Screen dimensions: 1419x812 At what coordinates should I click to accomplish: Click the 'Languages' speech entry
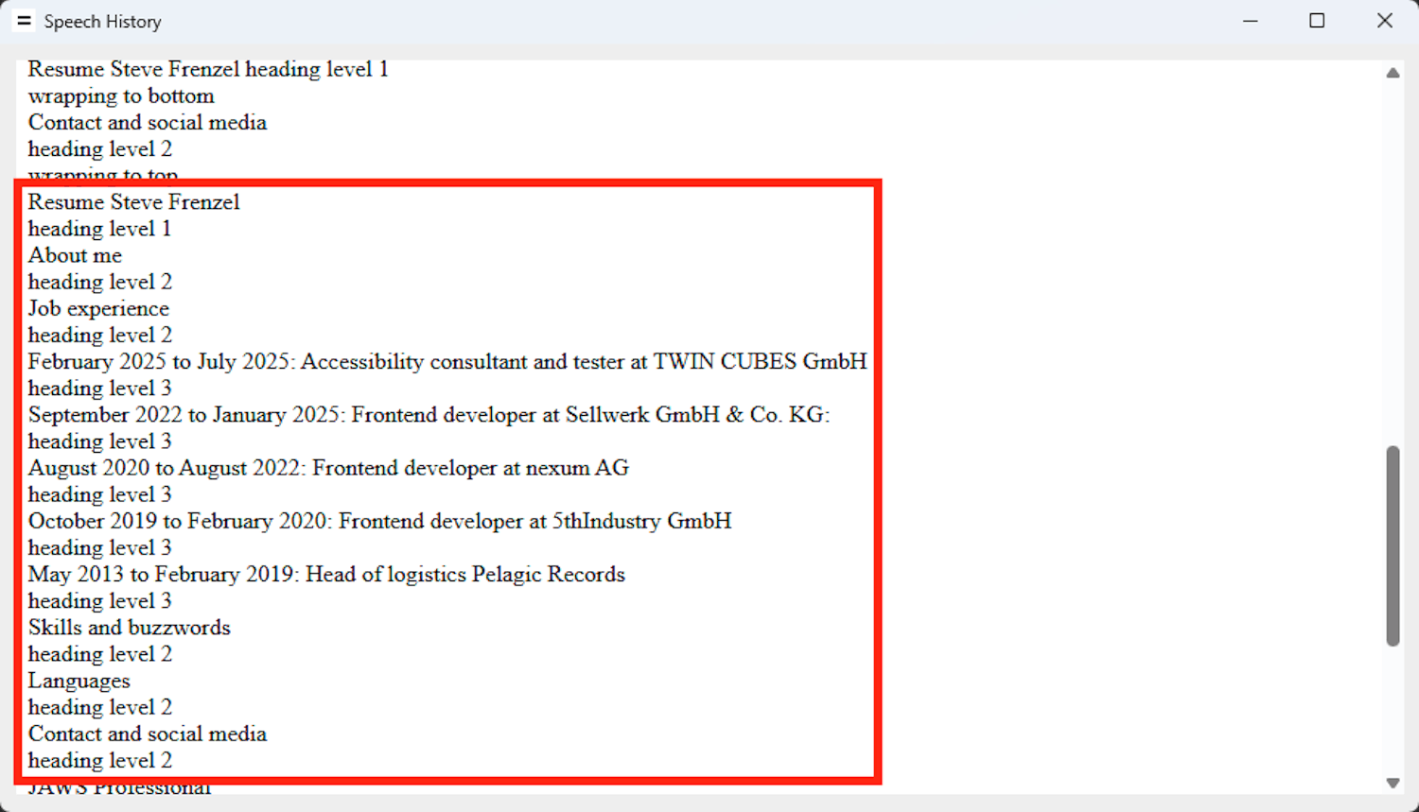79,681
